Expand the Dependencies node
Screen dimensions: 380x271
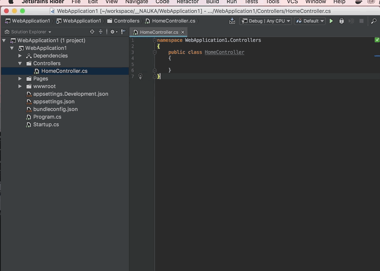tap(20, 56)
